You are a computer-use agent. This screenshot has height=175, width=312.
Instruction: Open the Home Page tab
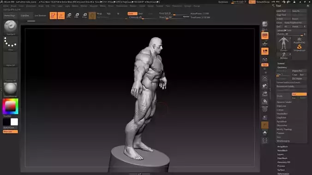(10, 16)
